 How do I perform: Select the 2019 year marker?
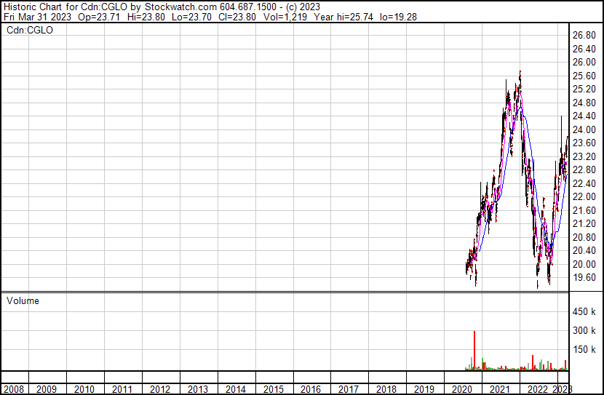[x=424, y=389]
